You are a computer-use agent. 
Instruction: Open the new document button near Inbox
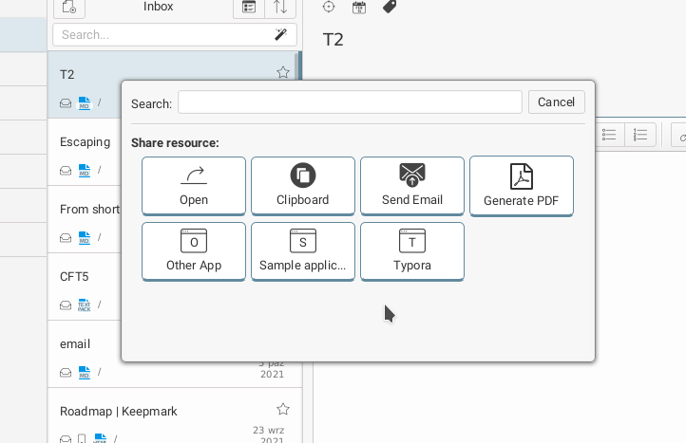[68, 8]
